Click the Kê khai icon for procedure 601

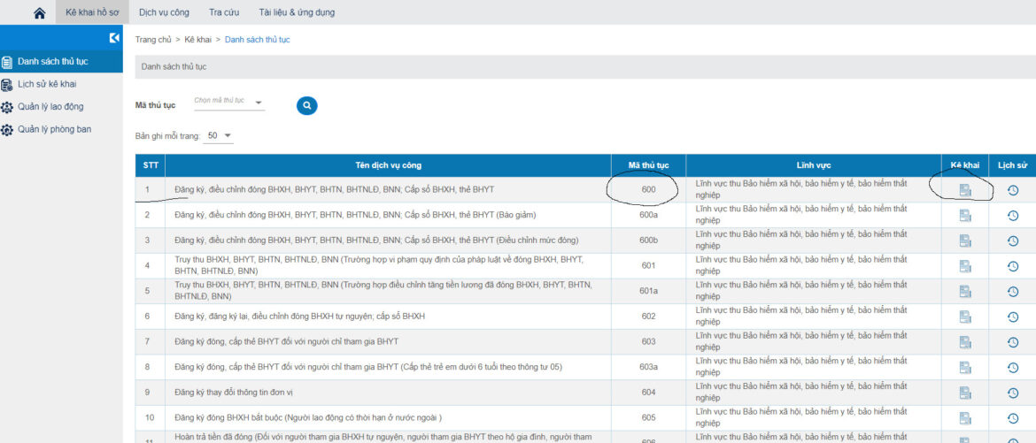coord(965,266)
